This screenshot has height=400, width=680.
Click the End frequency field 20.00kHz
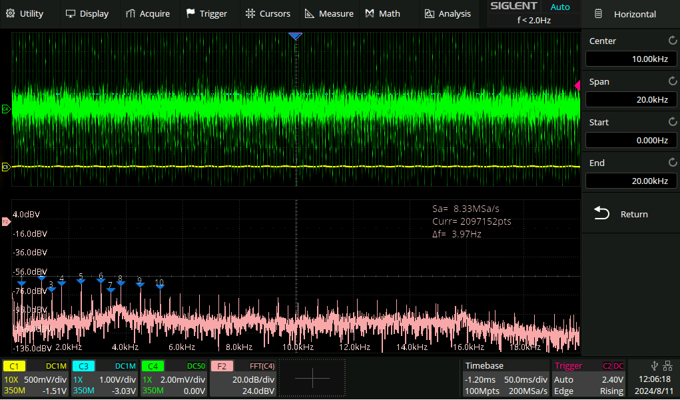(630, 181)
